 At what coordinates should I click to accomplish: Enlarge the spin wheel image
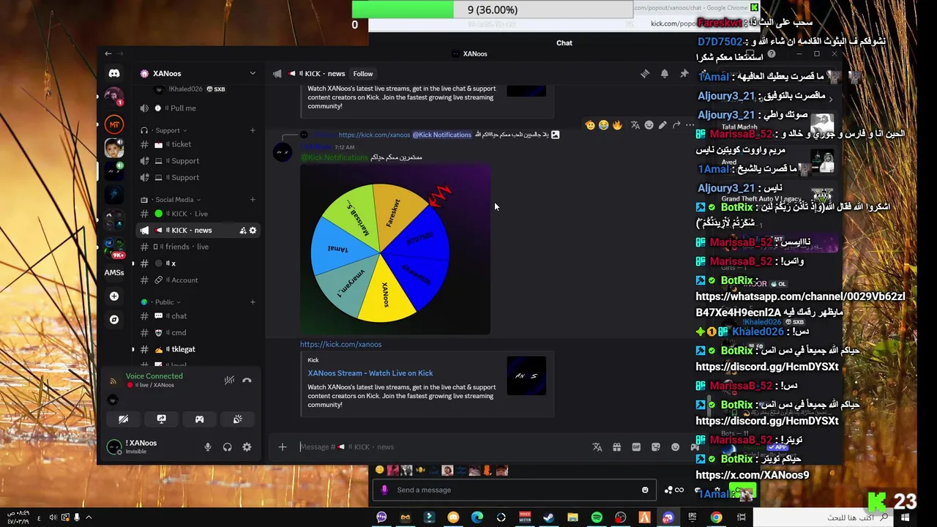[x=395, y=250]
